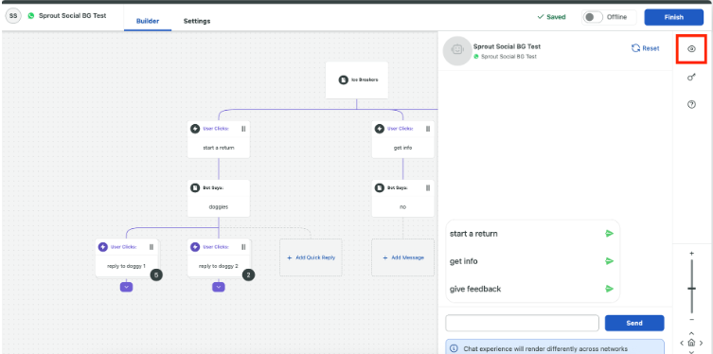Click the Finish button
The width and height of the screenshot is (713, 354).
674,17
